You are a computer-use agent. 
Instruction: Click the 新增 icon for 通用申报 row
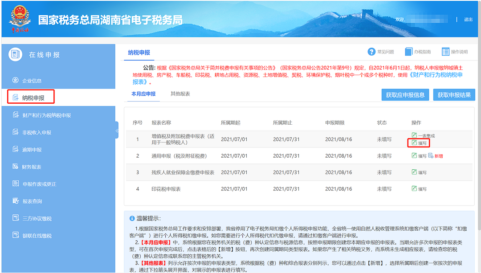pos(431,155)
